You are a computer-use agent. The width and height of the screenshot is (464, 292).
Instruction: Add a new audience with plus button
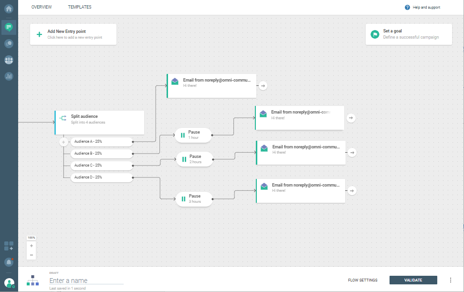coord(63,142)
